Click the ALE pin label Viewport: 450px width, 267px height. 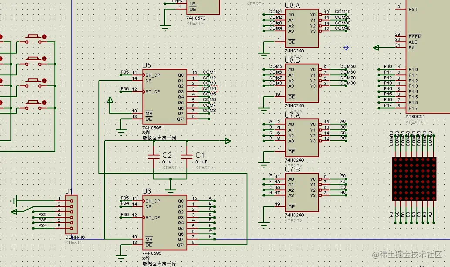413,42
